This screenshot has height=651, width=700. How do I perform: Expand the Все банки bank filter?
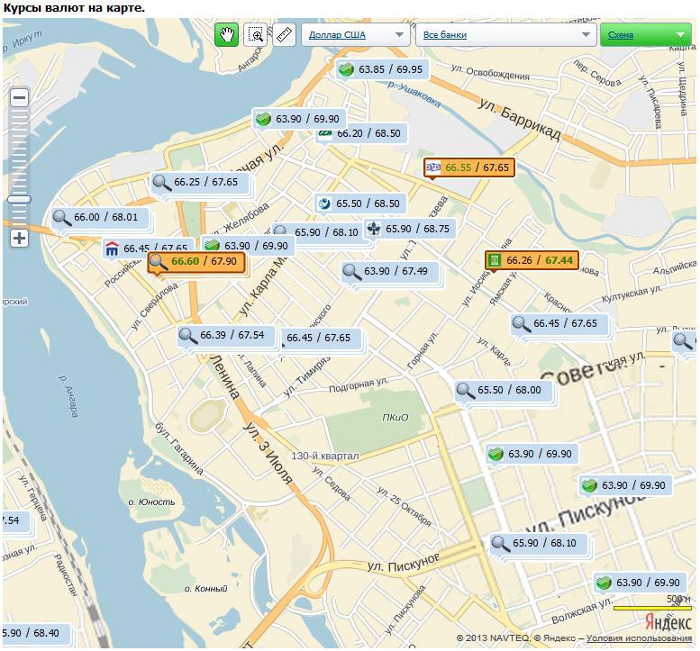click(x=505, y=35)
